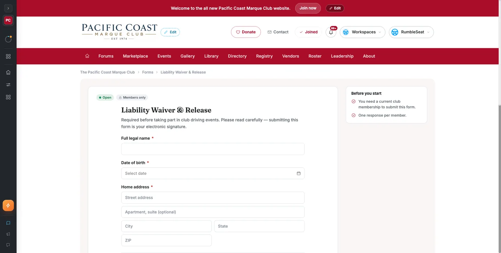
Task: Click the Joined membership button
Action: (308, 32)
